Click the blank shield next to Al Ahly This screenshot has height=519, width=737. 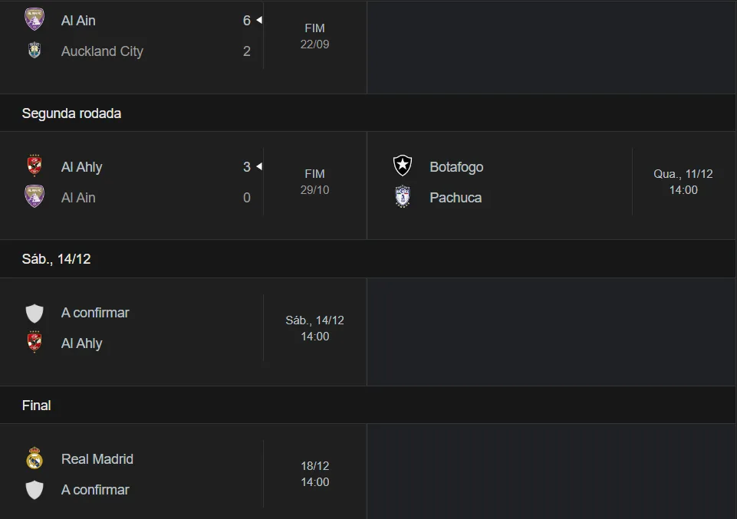(x=35, y=313)
